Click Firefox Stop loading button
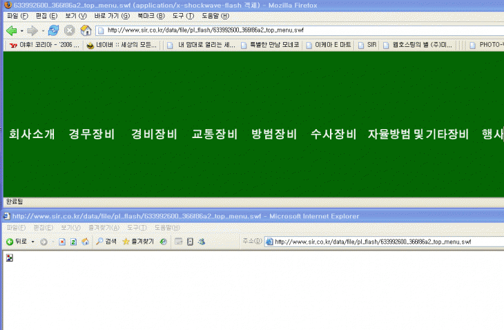This screenshot has width=504, height=330. tap(70, 30)
